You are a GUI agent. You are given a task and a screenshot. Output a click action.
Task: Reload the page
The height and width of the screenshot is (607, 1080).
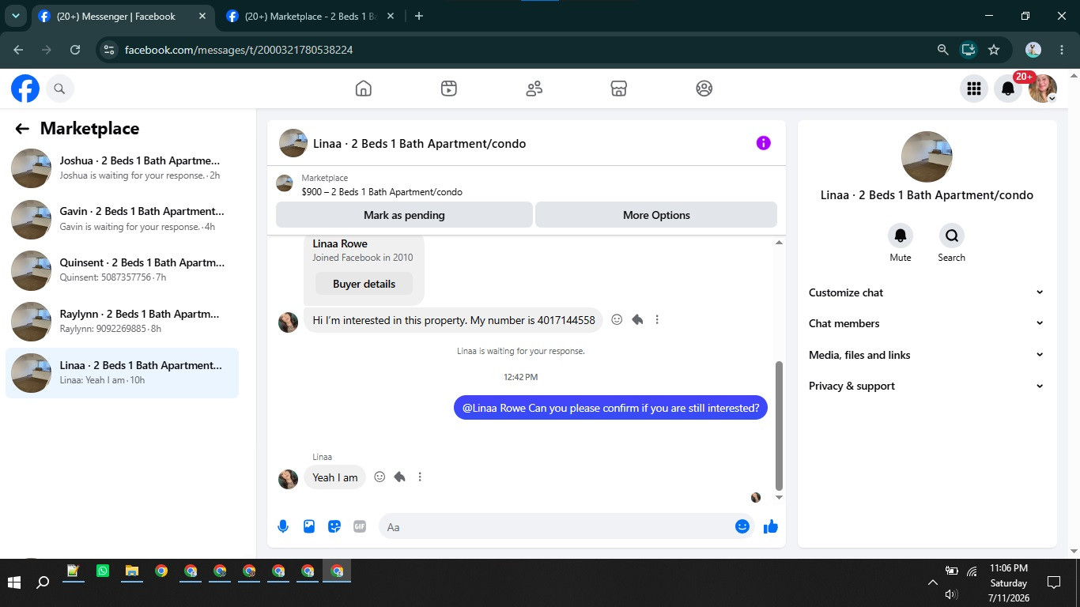pyautogui.click(x=75, y=50)
